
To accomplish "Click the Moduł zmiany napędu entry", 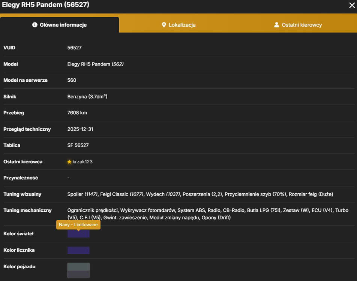I will pyautogui.click(x=174, y=218).
